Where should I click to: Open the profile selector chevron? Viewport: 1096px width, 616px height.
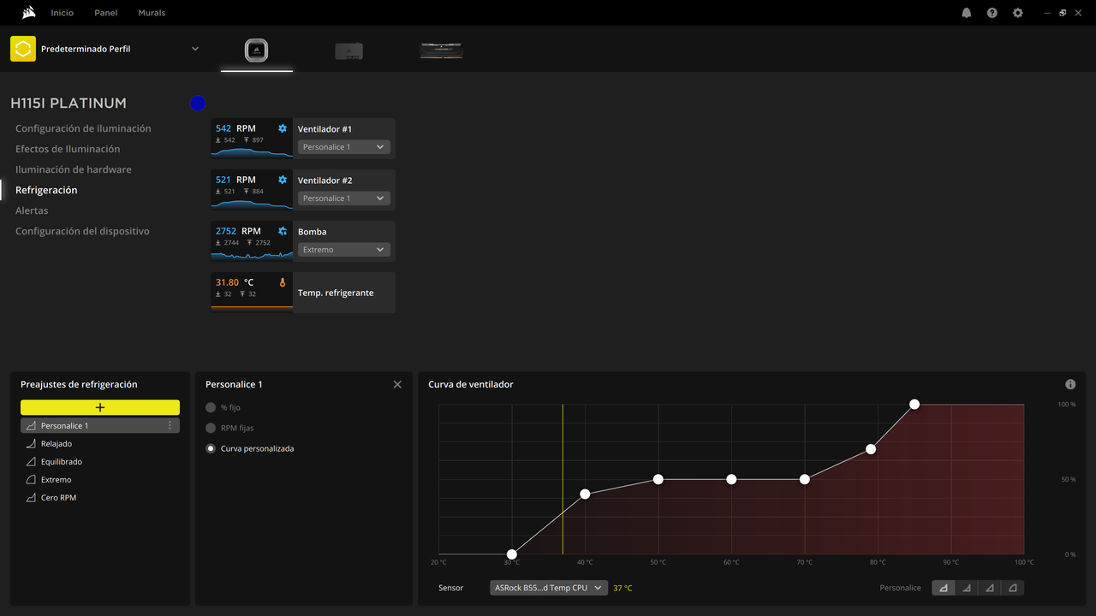click(195, 49)
